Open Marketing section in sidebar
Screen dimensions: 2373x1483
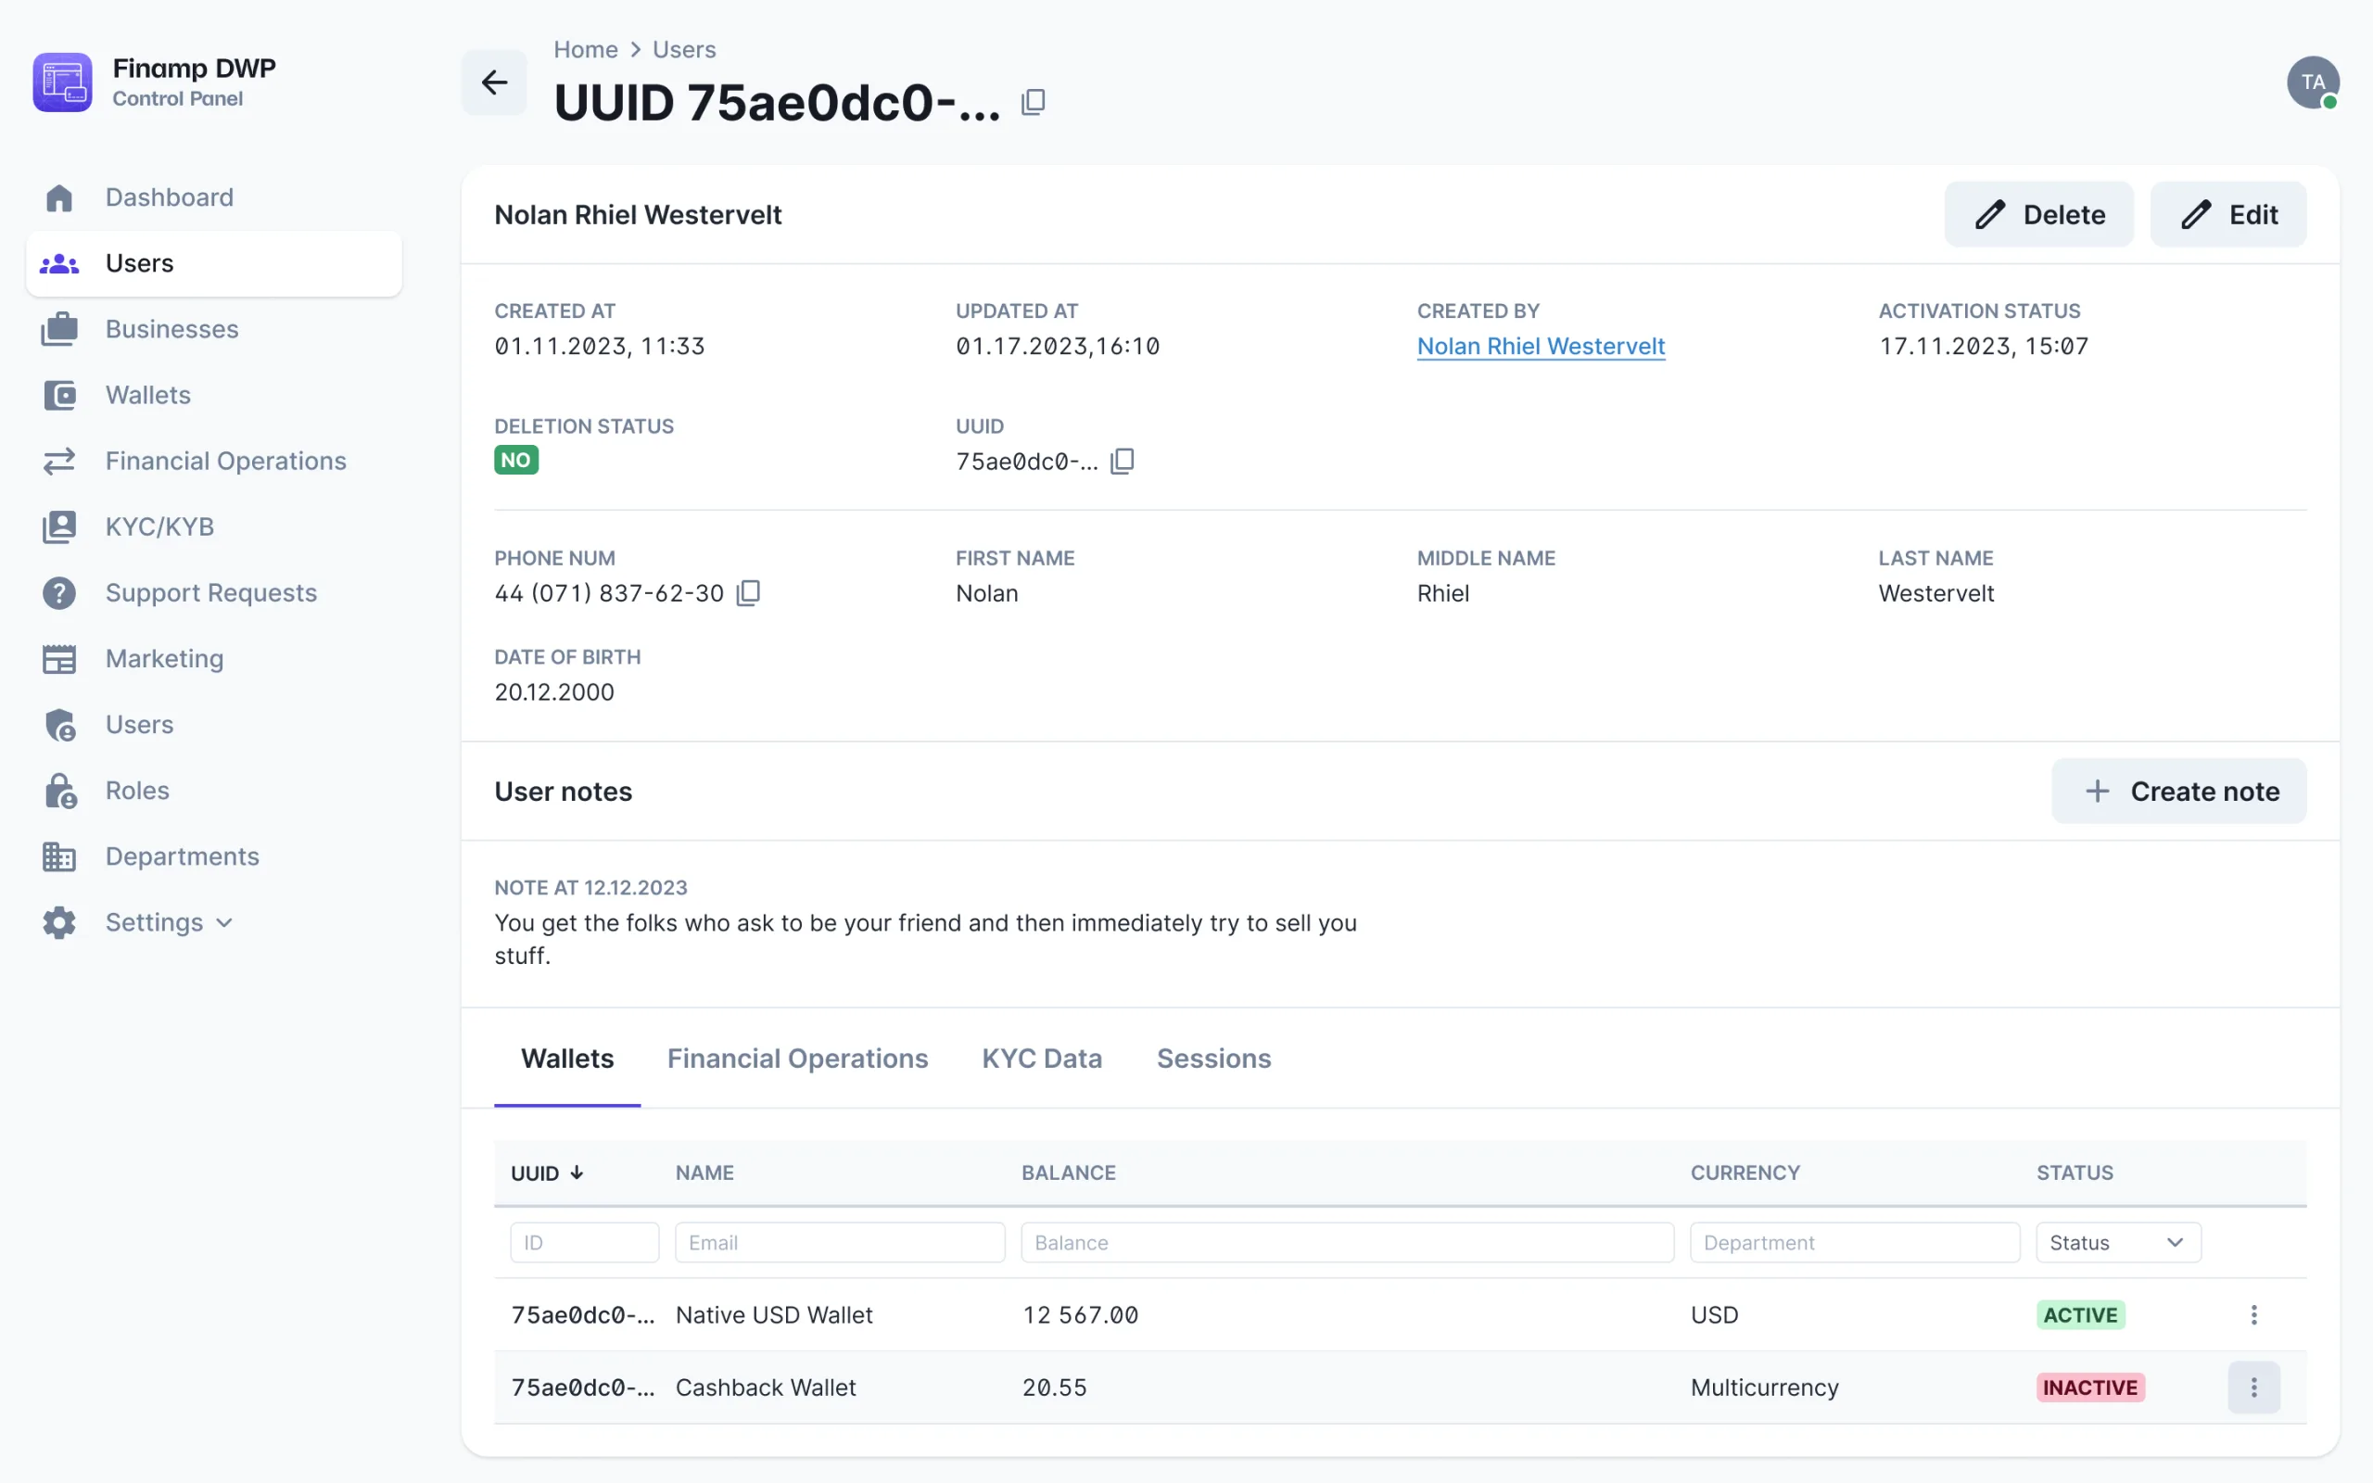click(x=164, y=658)
